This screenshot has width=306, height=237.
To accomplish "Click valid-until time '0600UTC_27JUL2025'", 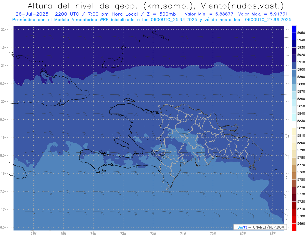I will click(268, 19).
